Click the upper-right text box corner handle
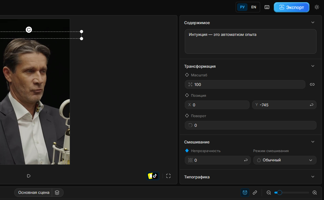 coord(82,32)
